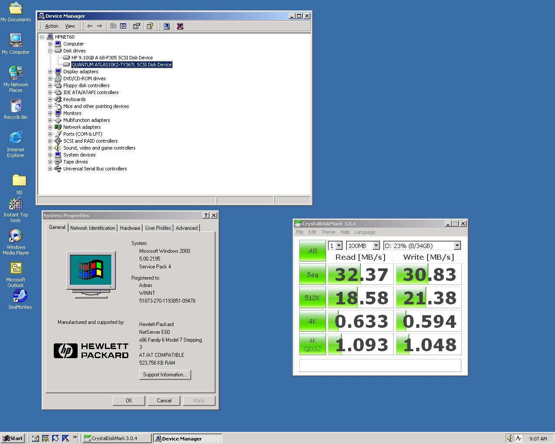Collapse the HPNET60 root node
Screen dimensions: 555x444
coord(42,37)
